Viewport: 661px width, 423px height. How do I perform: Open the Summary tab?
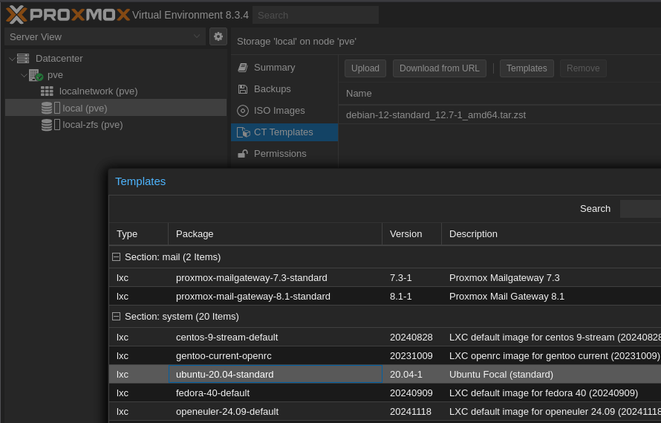(x=284, y=68)
